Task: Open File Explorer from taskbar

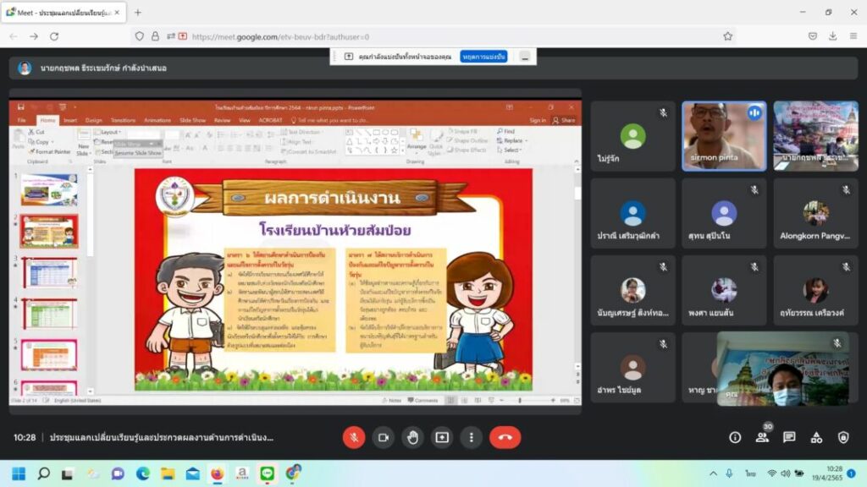Action: point(168,473)
